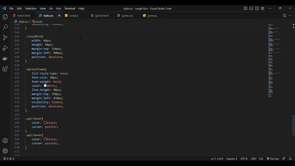Open Source Control view

5,37
